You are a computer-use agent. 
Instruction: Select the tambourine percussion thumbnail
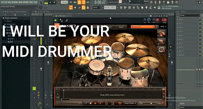[161, 50]
